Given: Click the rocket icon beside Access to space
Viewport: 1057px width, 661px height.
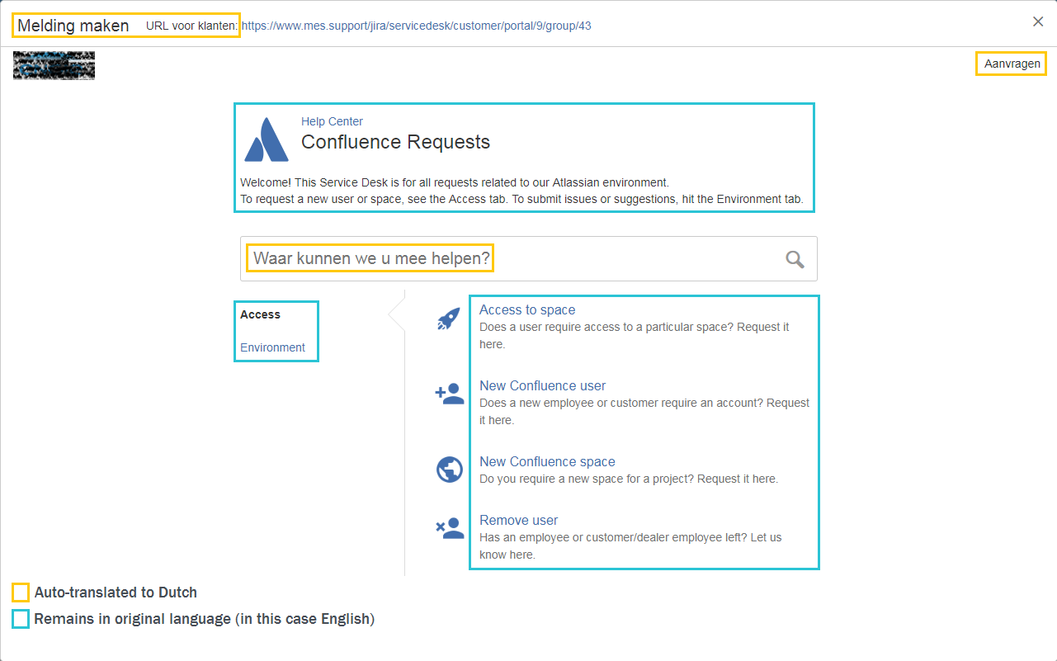Looking at the screenshot, I should coord(449,319).
